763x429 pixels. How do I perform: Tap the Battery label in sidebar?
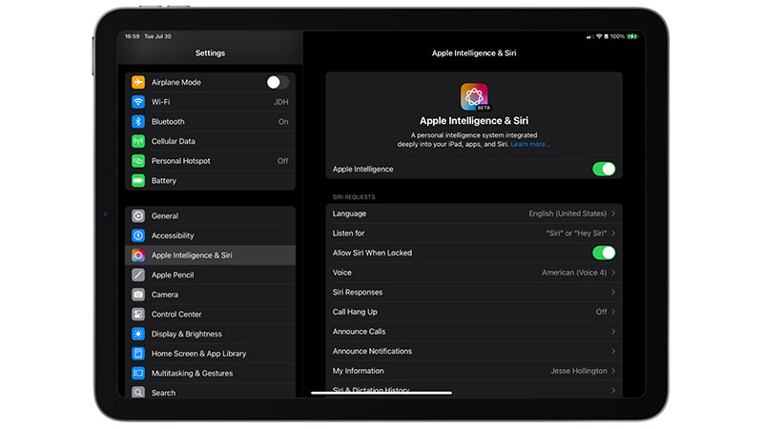click(x=163, y=180)
